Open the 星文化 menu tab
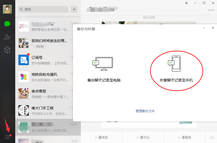Viewport: 217px width, 143px height. pyautogui.click(x=143, y=137)
